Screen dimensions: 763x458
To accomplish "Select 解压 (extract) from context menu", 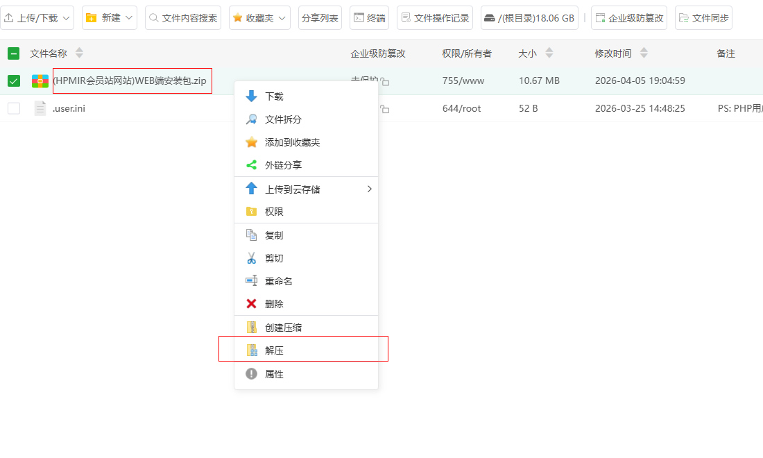I will tap(275, 350).
